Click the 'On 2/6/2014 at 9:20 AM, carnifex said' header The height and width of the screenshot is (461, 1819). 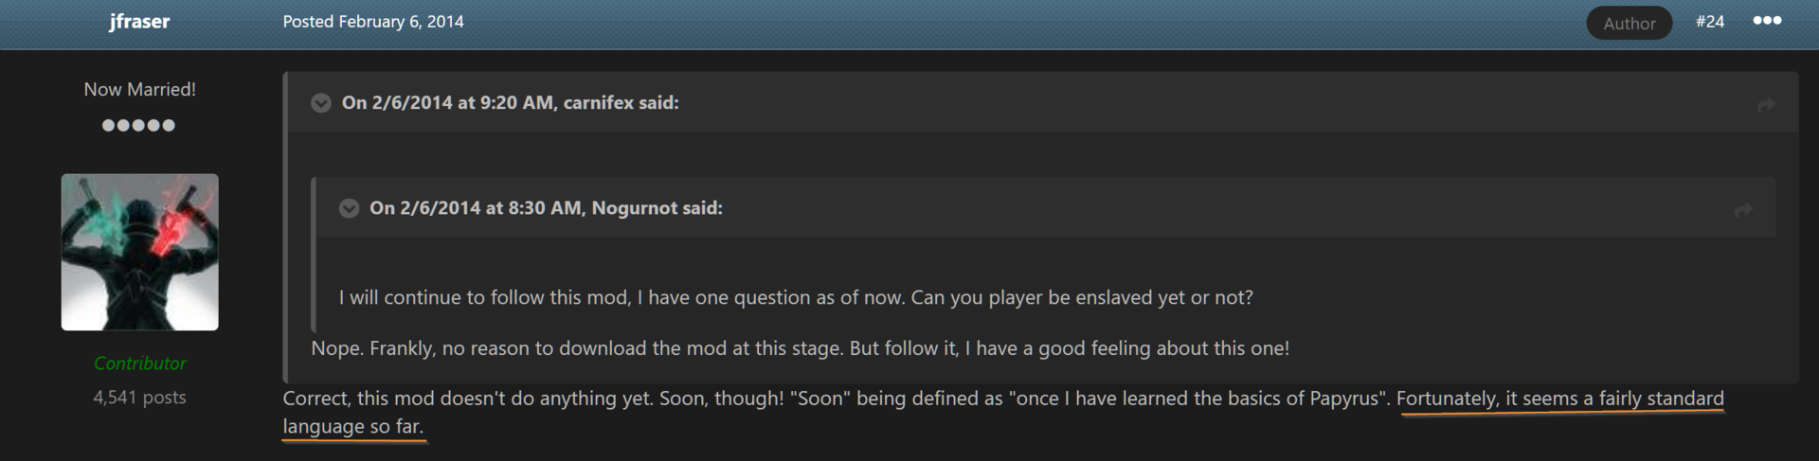point(511,102)
